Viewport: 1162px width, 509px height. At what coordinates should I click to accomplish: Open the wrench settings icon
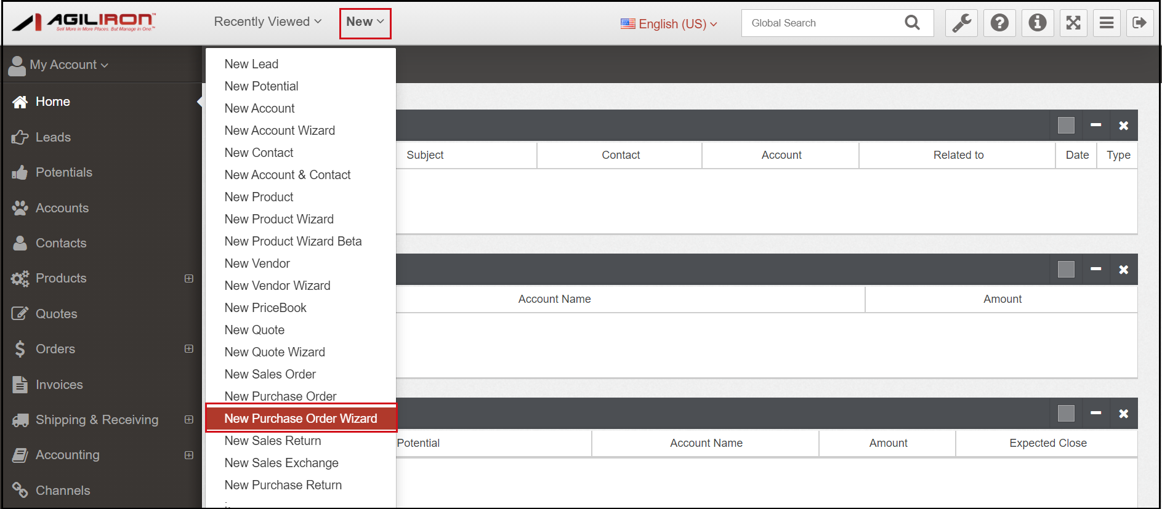click(961, 23)
